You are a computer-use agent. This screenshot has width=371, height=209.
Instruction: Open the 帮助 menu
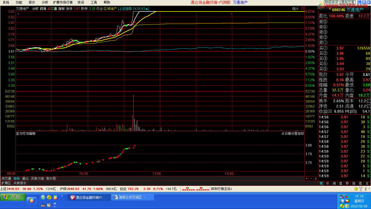(107, 2)
